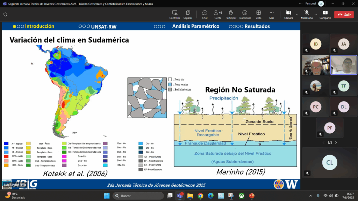Viewport: 358px width, 201px height.
Task: Raise hand with Participar button
Action: [x=231, y=14]
